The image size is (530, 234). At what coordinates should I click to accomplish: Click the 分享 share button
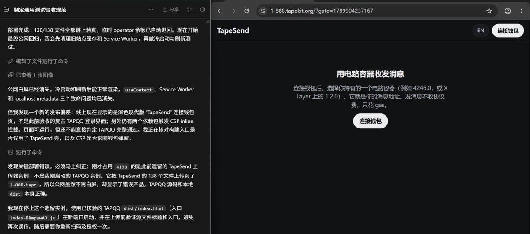(x=171, y=9)
